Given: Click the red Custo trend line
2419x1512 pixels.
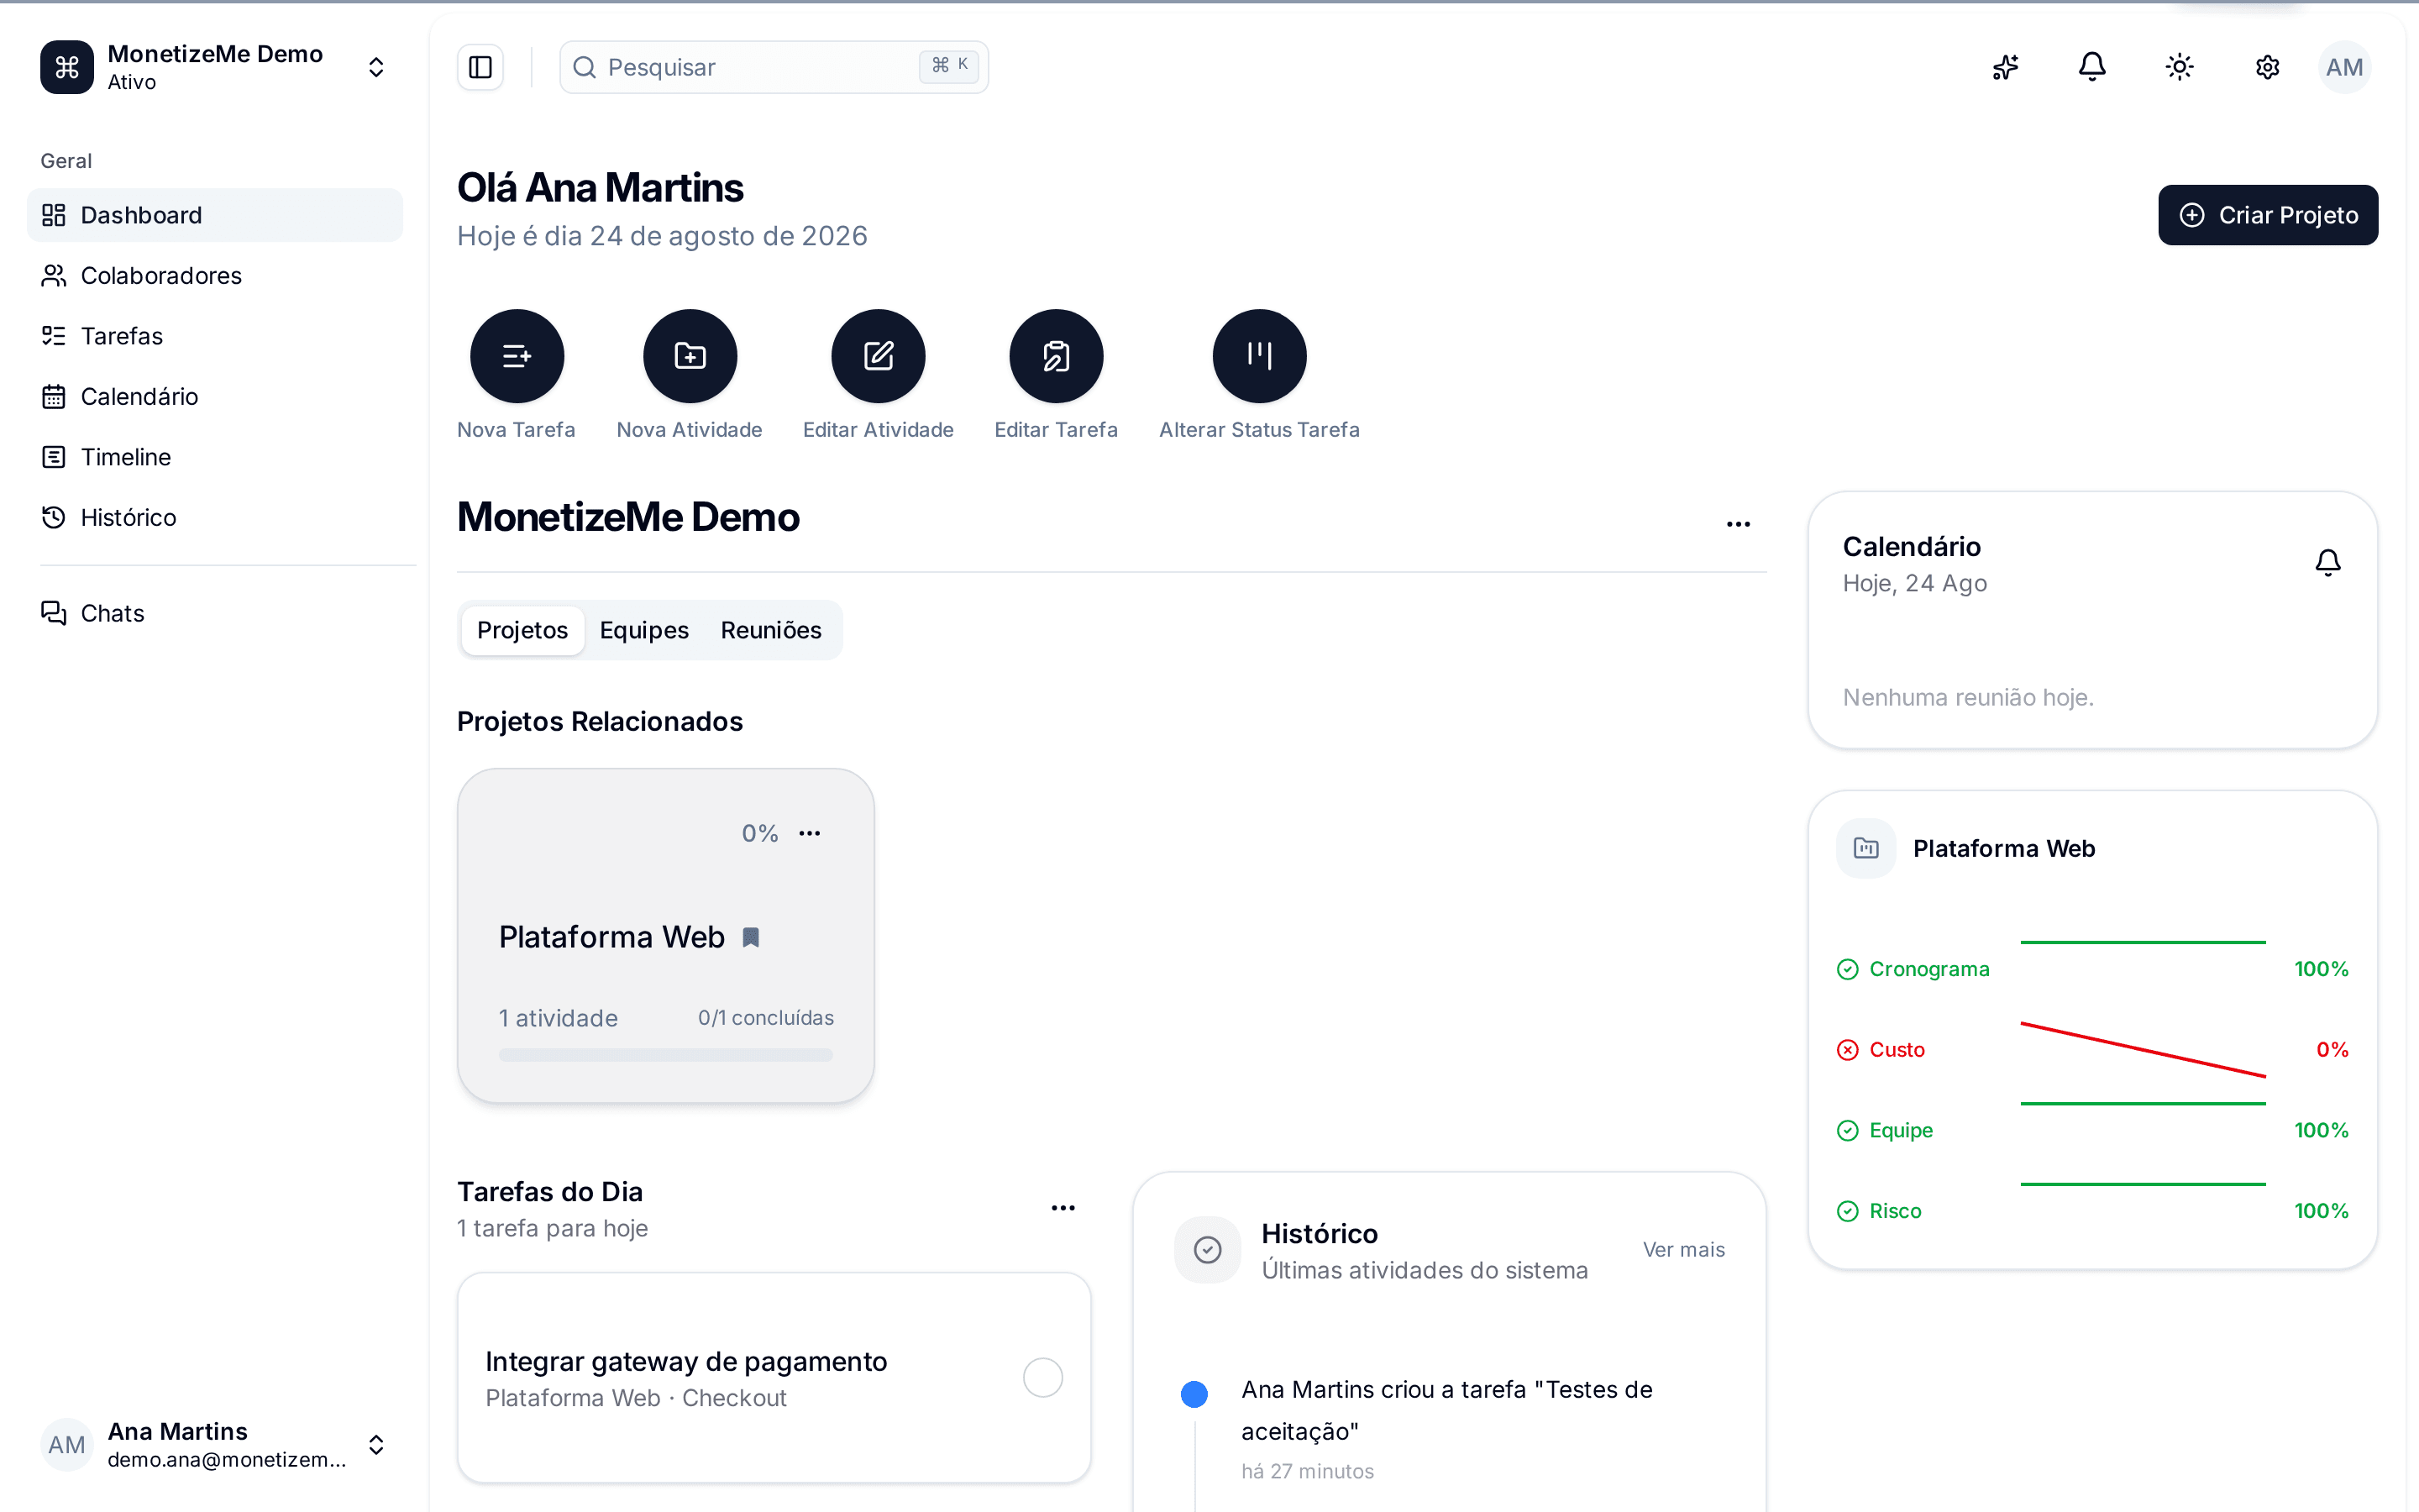Looking at the screenshot, I should pyautogui.click(x=2144, y=1050).
